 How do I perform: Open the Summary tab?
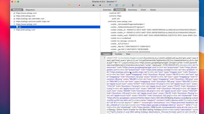(x=133, y=10)
